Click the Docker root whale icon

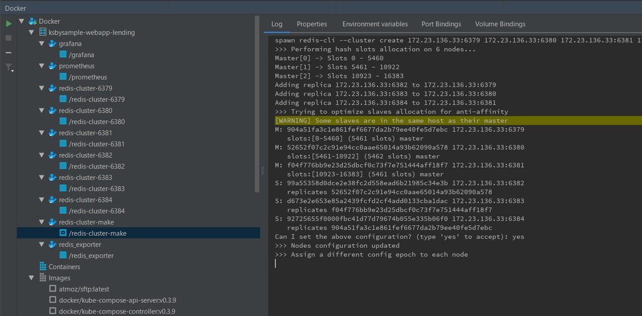(x=33, y=21)
